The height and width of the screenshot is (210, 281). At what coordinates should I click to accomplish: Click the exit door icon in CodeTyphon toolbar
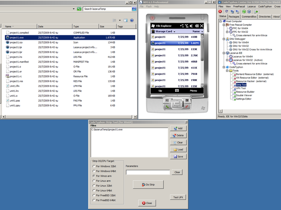[256, 11]
